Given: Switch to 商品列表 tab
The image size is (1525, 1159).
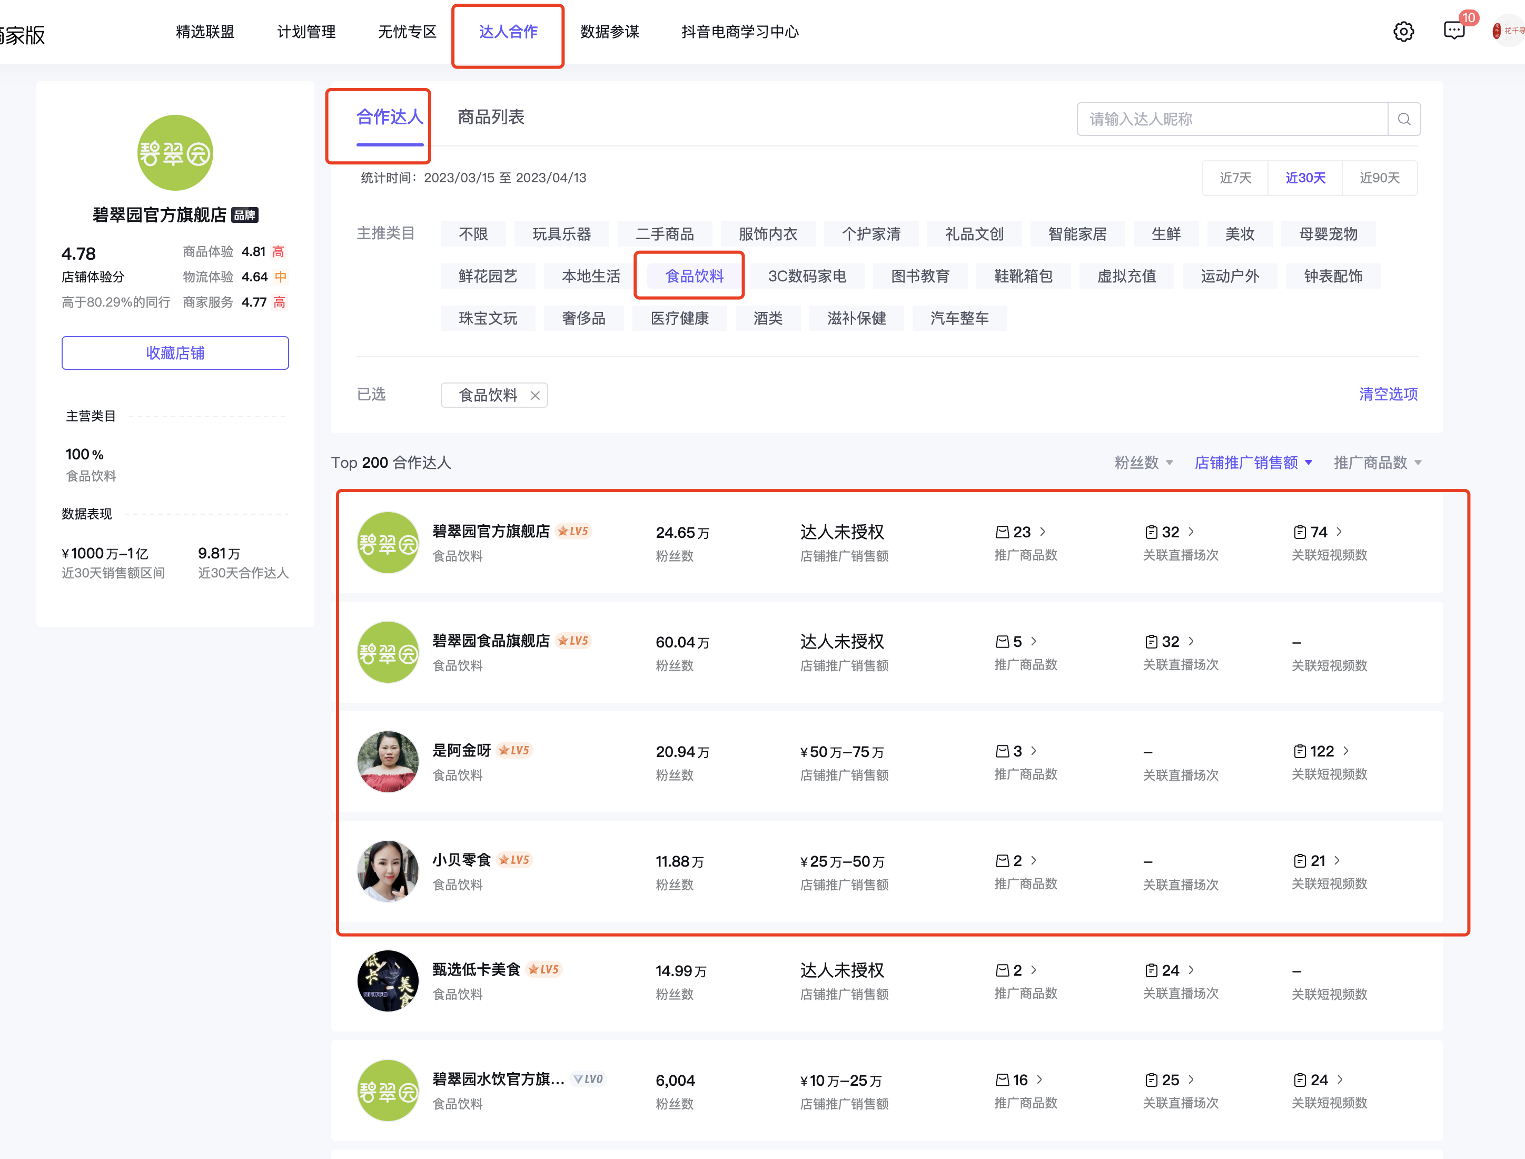Looking at the screenshot, I should [491, 117].
